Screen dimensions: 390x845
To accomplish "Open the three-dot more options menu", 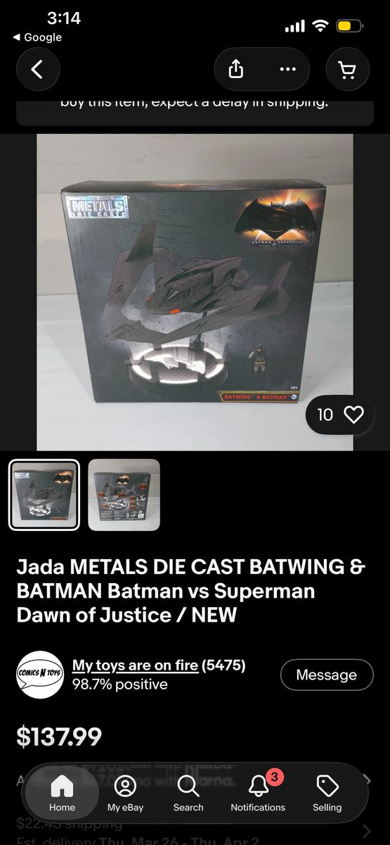I will [287, 69].
